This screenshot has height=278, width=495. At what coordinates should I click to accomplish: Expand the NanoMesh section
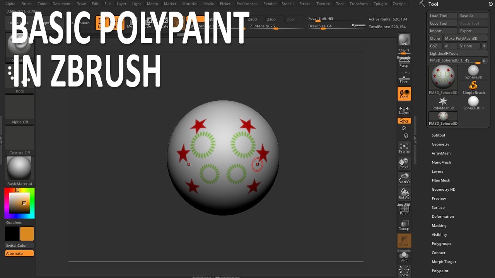[x=441, y=162]
